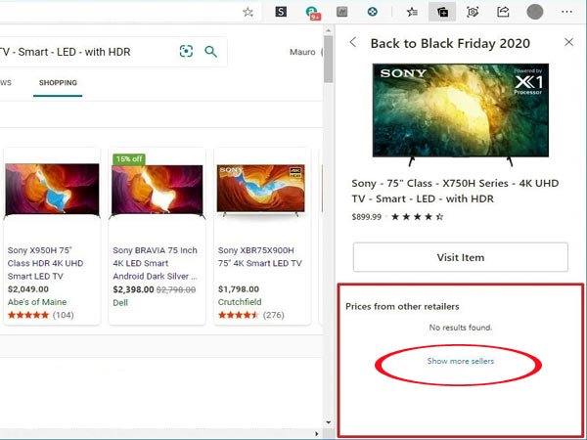Click the horizontal scrollbar right arrow

tap(317, 433)
